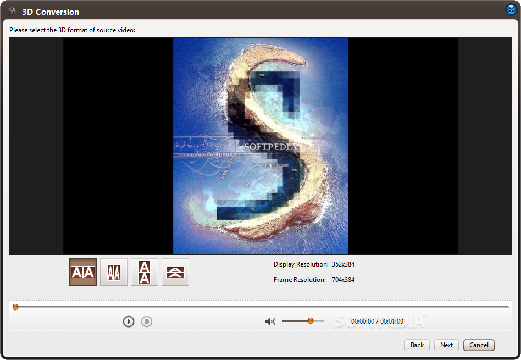Click the Back button
The height and width of the screenshot is (360, 521).
click(x=417, y=345)
